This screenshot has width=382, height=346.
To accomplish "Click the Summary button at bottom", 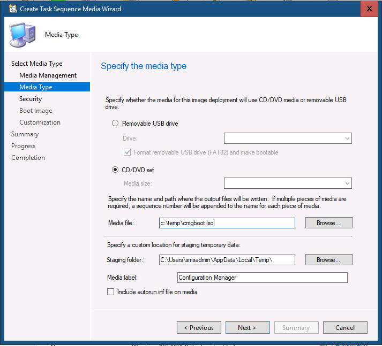I will 296,327.
